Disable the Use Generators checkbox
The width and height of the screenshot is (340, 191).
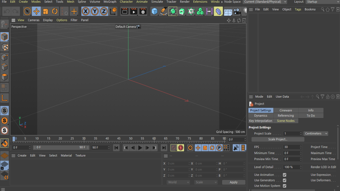(x=284, y=180)
